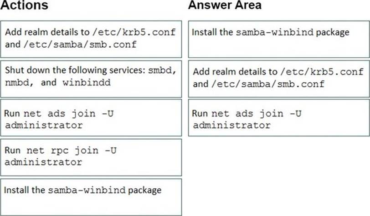Select 'Add realm details' in Actions list
This screenshot has height=216, width=370.
click(x=91, y=39)
